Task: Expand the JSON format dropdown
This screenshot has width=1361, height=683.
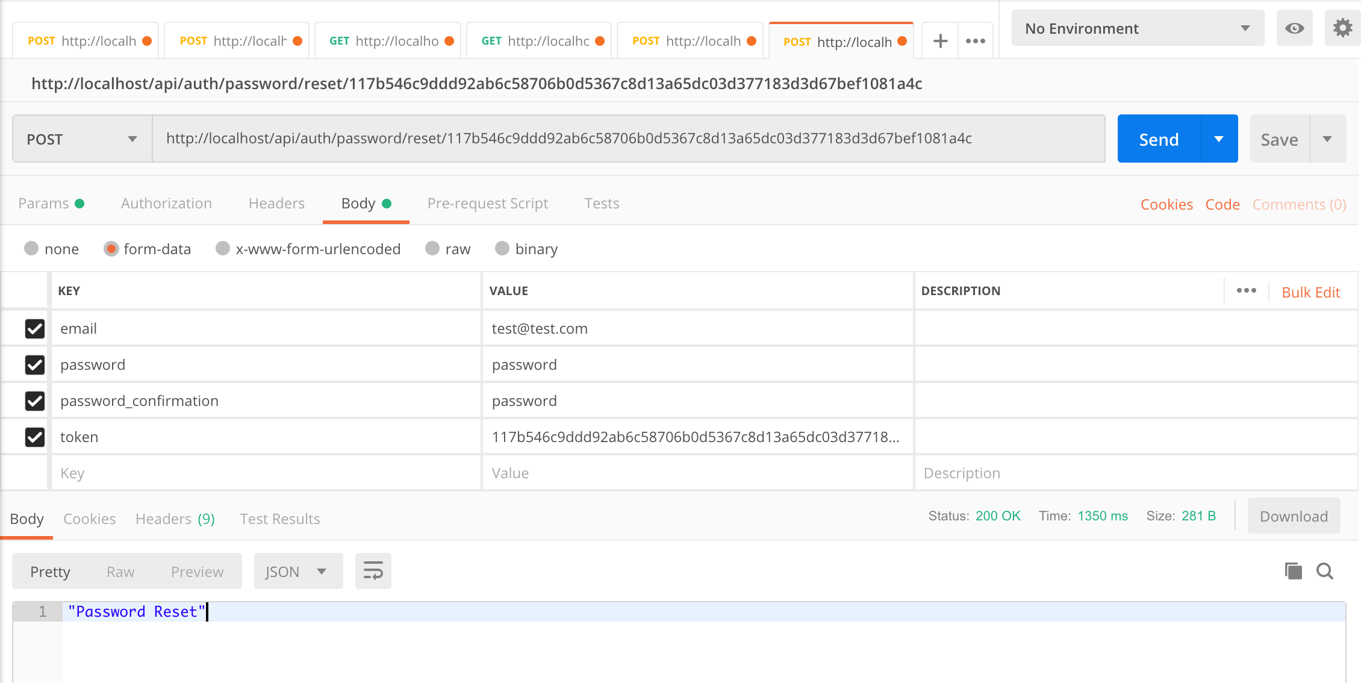Action: coord(298,572)
